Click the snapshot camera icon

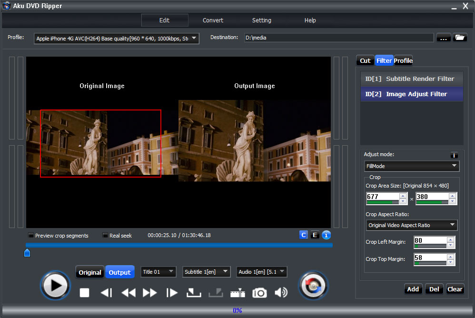(259, 293)
